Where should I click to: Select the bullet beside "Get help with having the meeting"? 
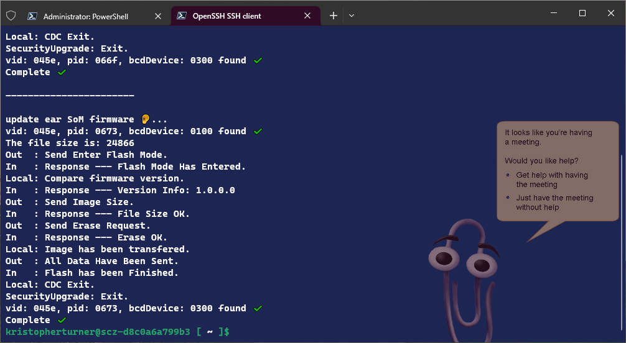click(508, 175)
